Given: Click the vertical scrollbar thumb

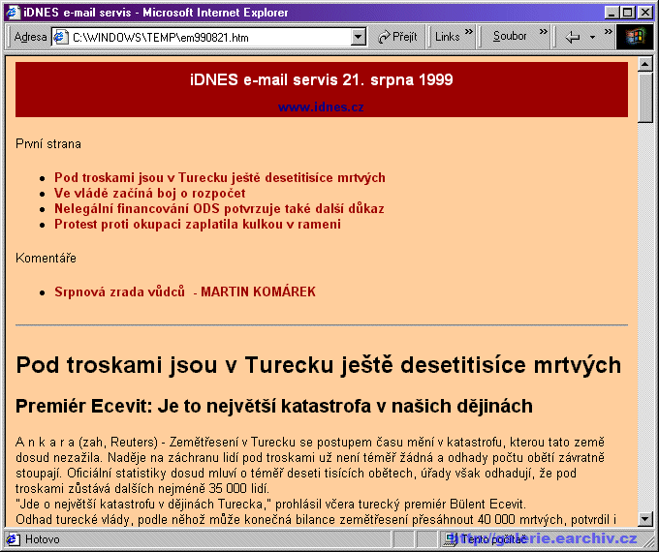Looking at the screenshot, I should click(x=644, y=97).
